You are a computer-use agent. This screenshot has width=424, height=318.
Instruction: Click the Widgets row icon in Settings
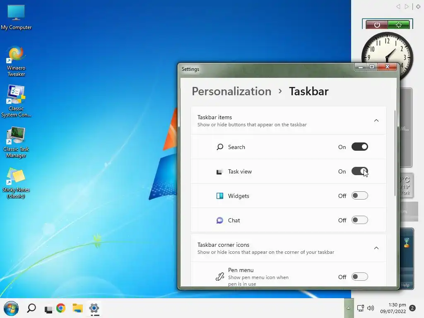[x=220, y=196]
